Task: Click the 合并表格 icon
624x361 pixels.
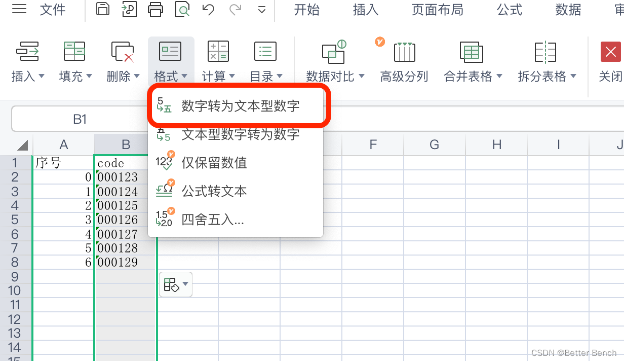Action: click(471, 51)
